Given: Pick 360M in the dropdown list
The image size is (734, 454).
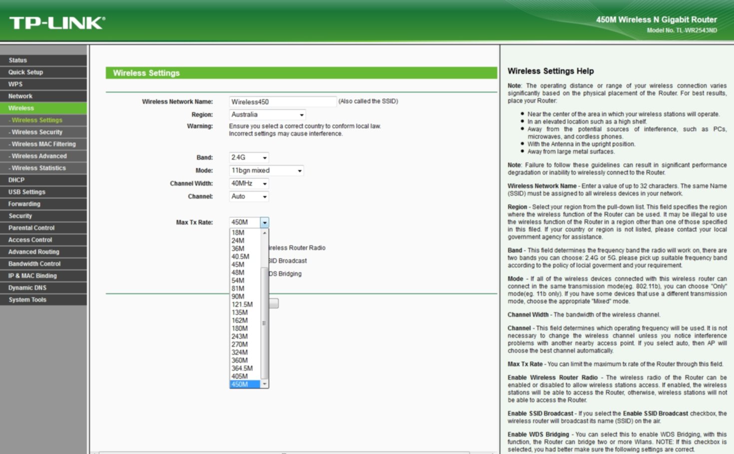Looking at the screenshot, I should coord(245,360).
